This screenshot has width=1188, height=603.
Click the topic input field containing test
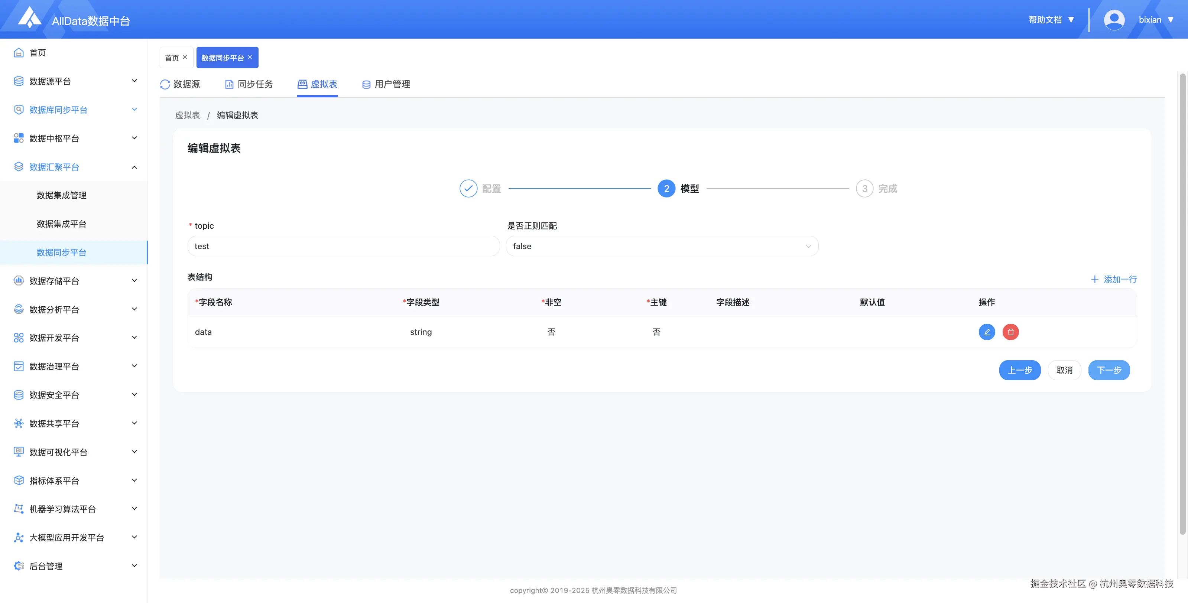(343, 246)
